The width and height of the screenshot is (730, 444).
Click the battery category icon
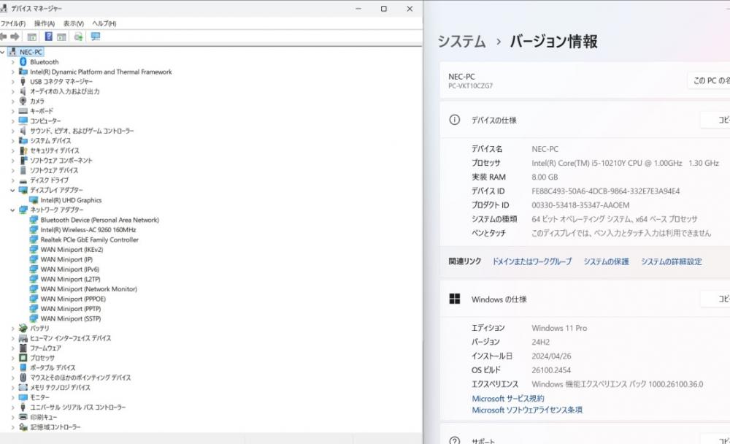coord(23,329)
